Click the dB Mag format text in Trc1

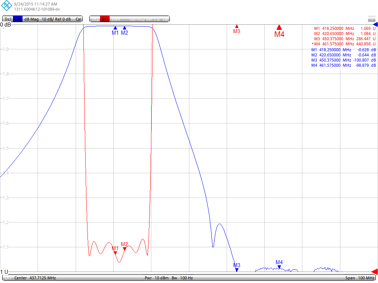click(x=32, y=19)
